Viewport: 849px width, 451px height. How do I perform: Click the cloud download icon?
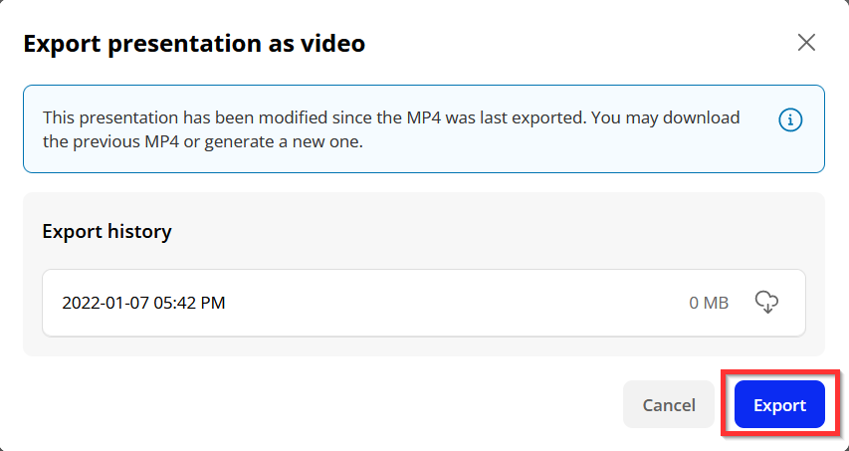(766, 302)
